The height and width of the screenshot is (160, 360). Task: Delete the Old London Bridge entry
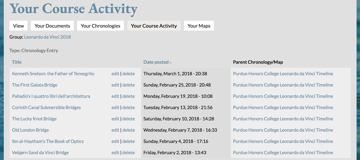pyautogui.click(x=128, y=130)
